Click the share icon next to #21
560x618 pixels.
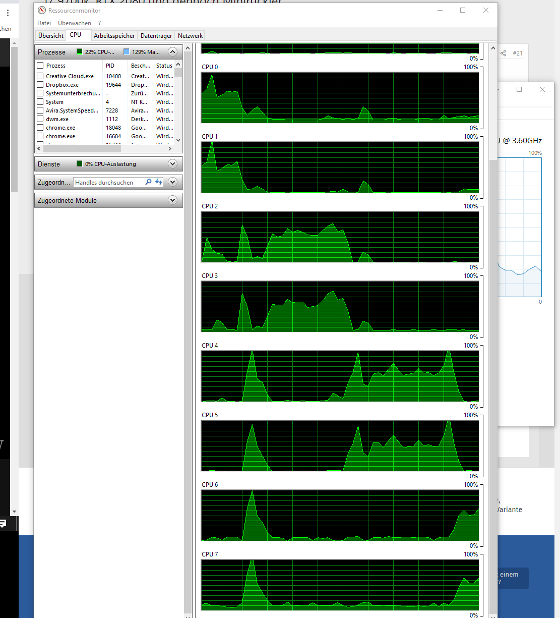point(503,53)
